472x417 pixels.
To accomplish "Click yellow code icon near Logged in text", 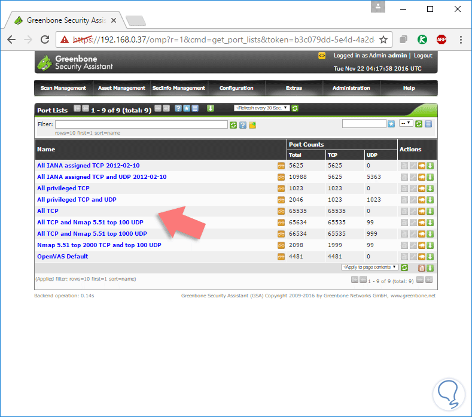I will pyautogui.click(x=322, y=56).
